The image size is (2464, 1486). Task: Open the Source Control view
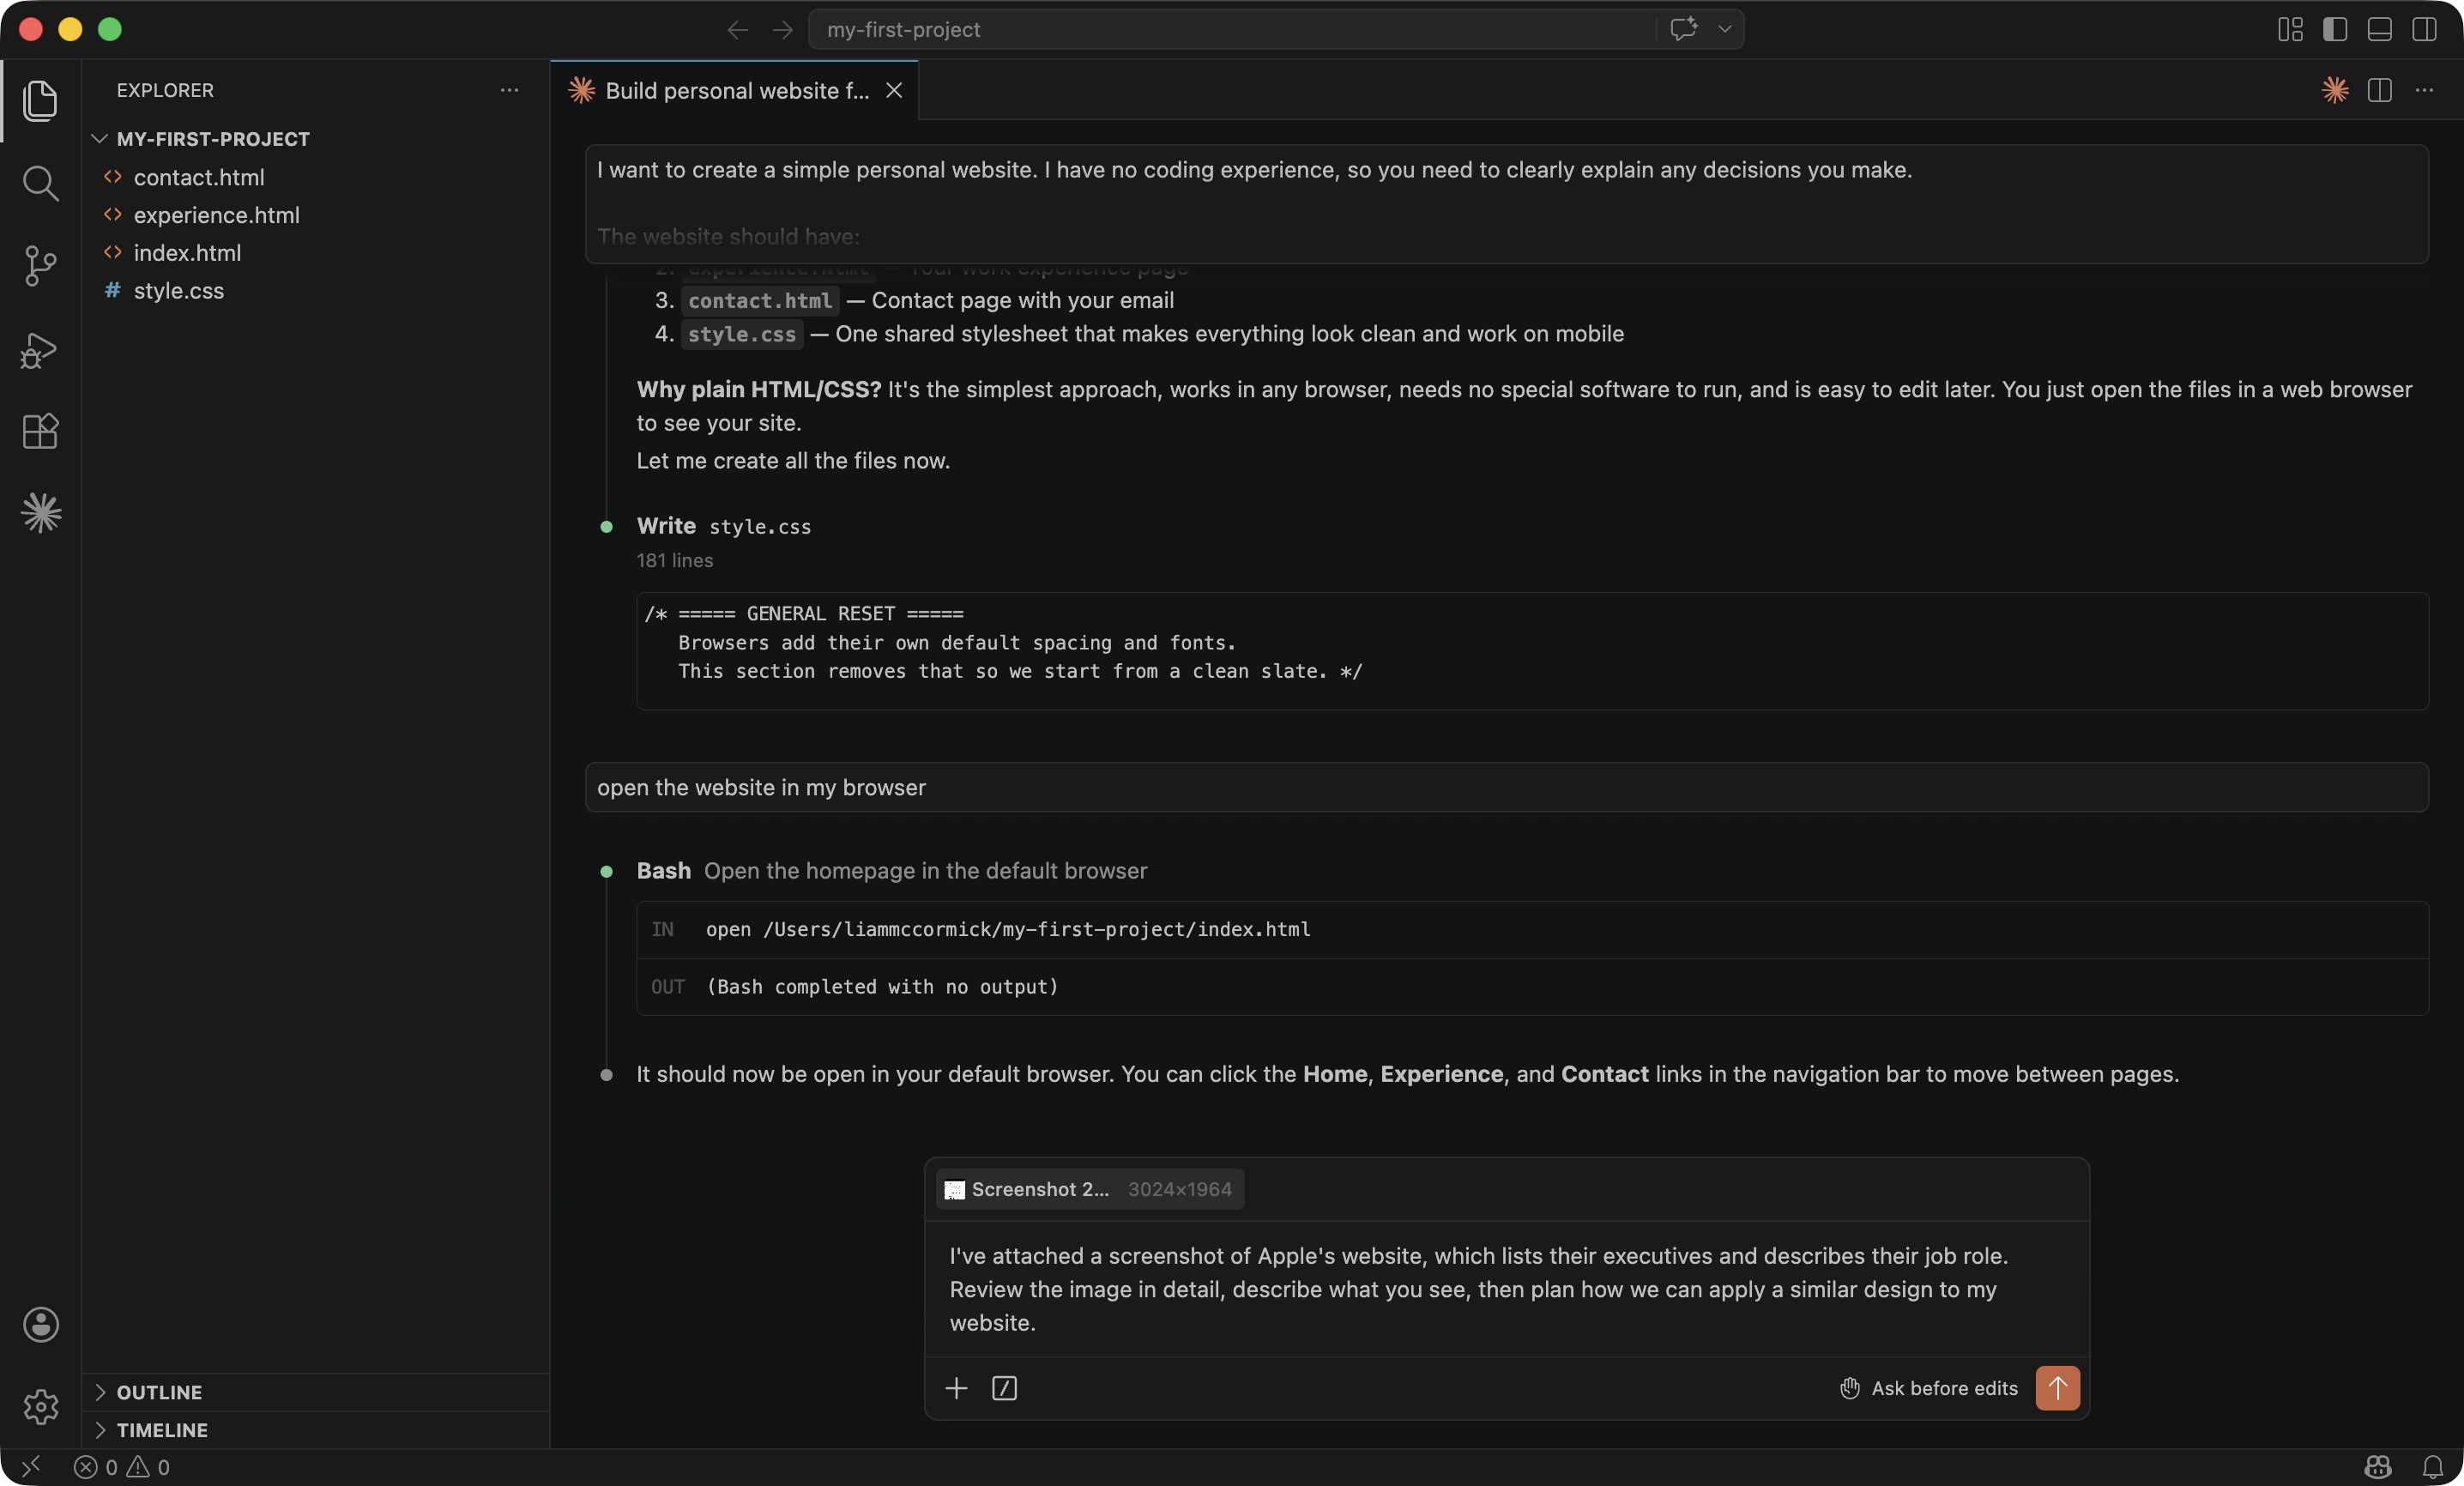[x=40, y=266]
